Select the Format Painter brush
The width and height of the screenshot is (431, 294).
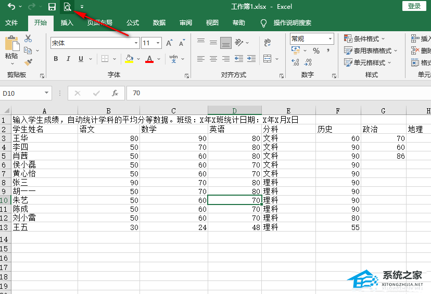click(28, 62)
